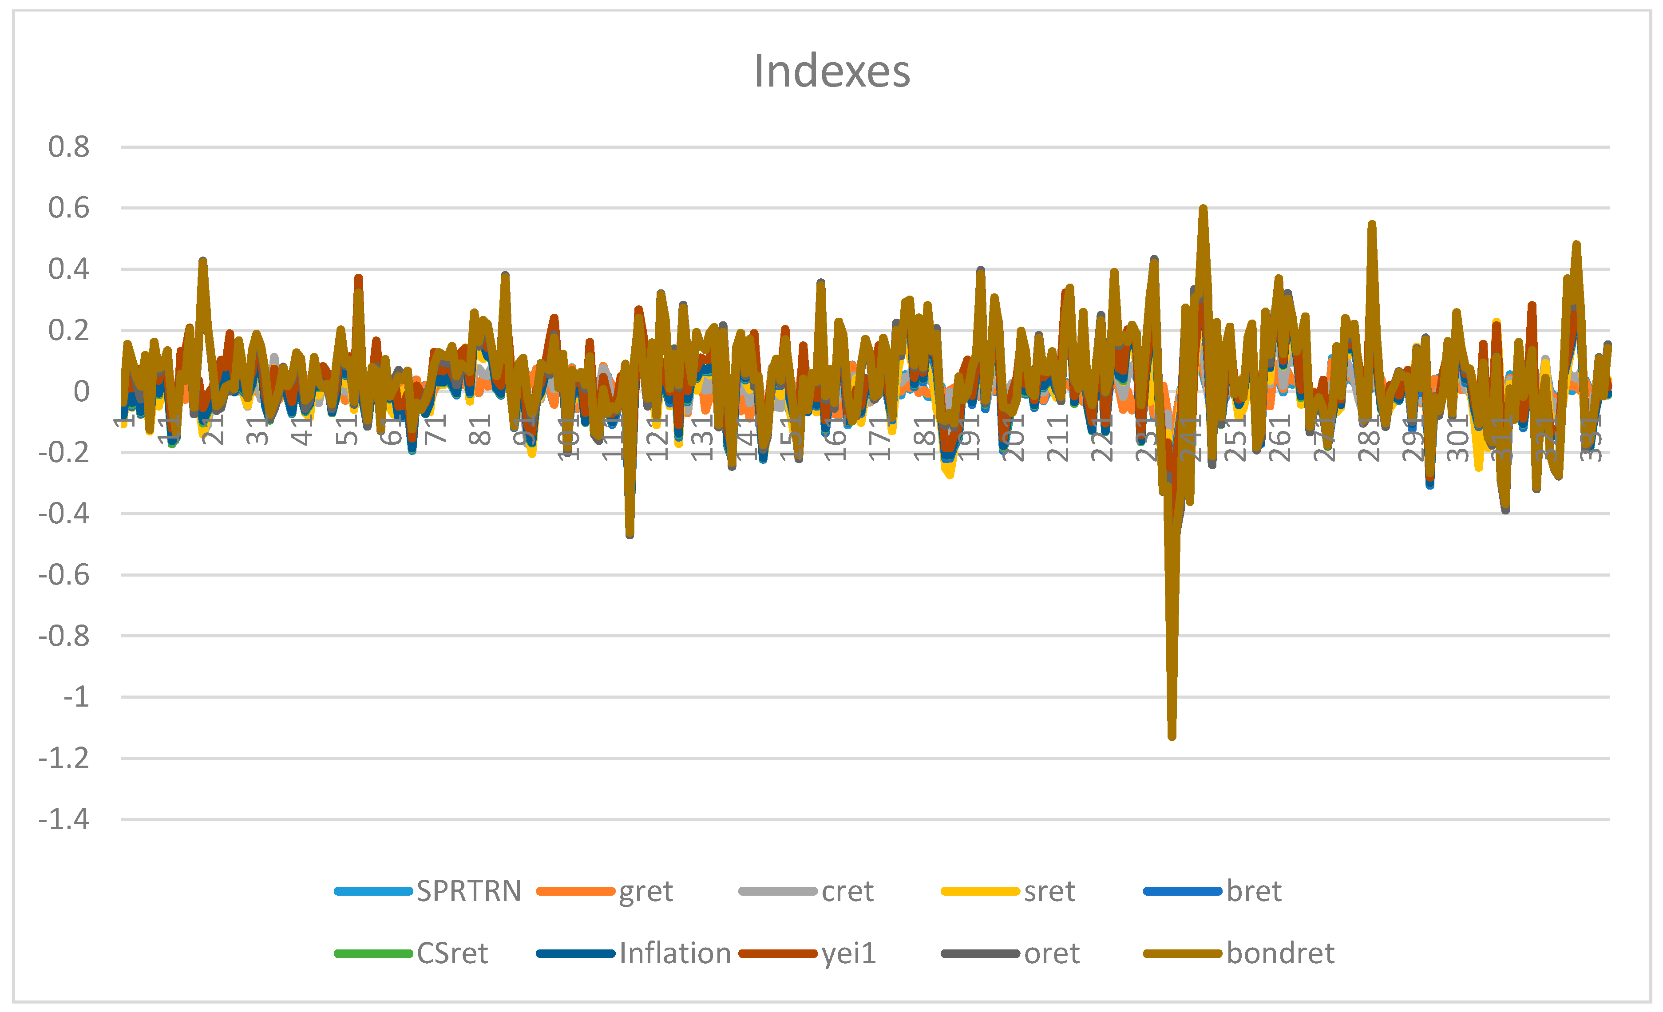Click the oret legend label
Viewport: 1663px width, 1012px height.
1051,953
